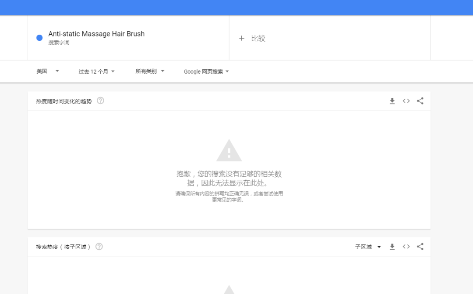473x294 pixels.
Task: Open embed code for subregion interest card
Action: 406,247
